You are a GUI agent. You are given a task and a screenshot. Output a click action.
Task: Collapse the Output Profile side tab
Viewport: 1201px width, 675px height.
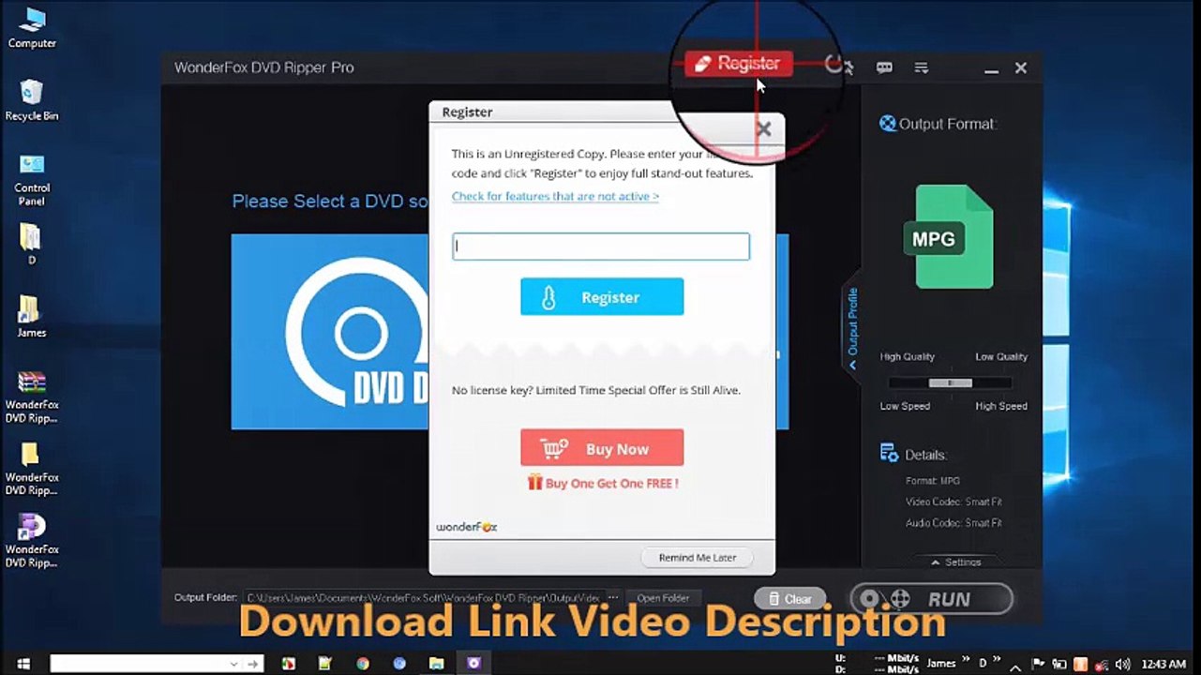click(852, 328)
